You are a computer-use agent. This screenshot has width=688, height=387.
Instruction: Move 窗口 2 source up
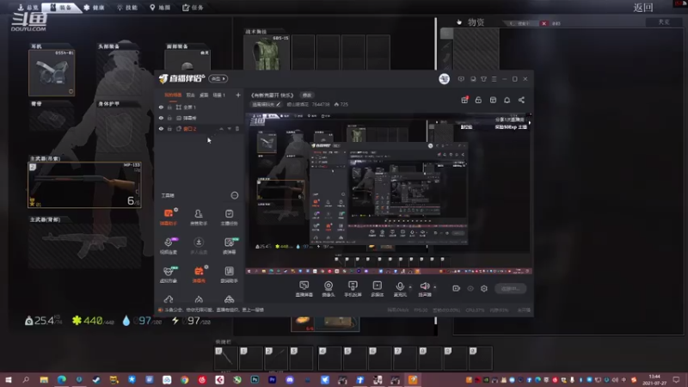tap(221, 129)
